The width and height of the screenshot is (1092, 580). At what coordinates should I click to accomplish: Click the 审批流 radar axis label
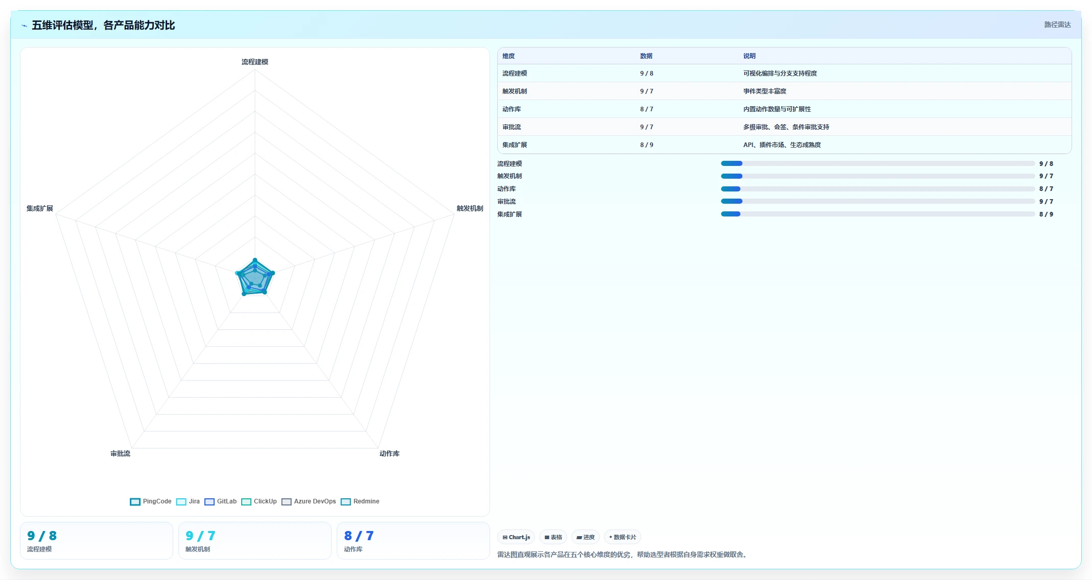tap(120, 453)
